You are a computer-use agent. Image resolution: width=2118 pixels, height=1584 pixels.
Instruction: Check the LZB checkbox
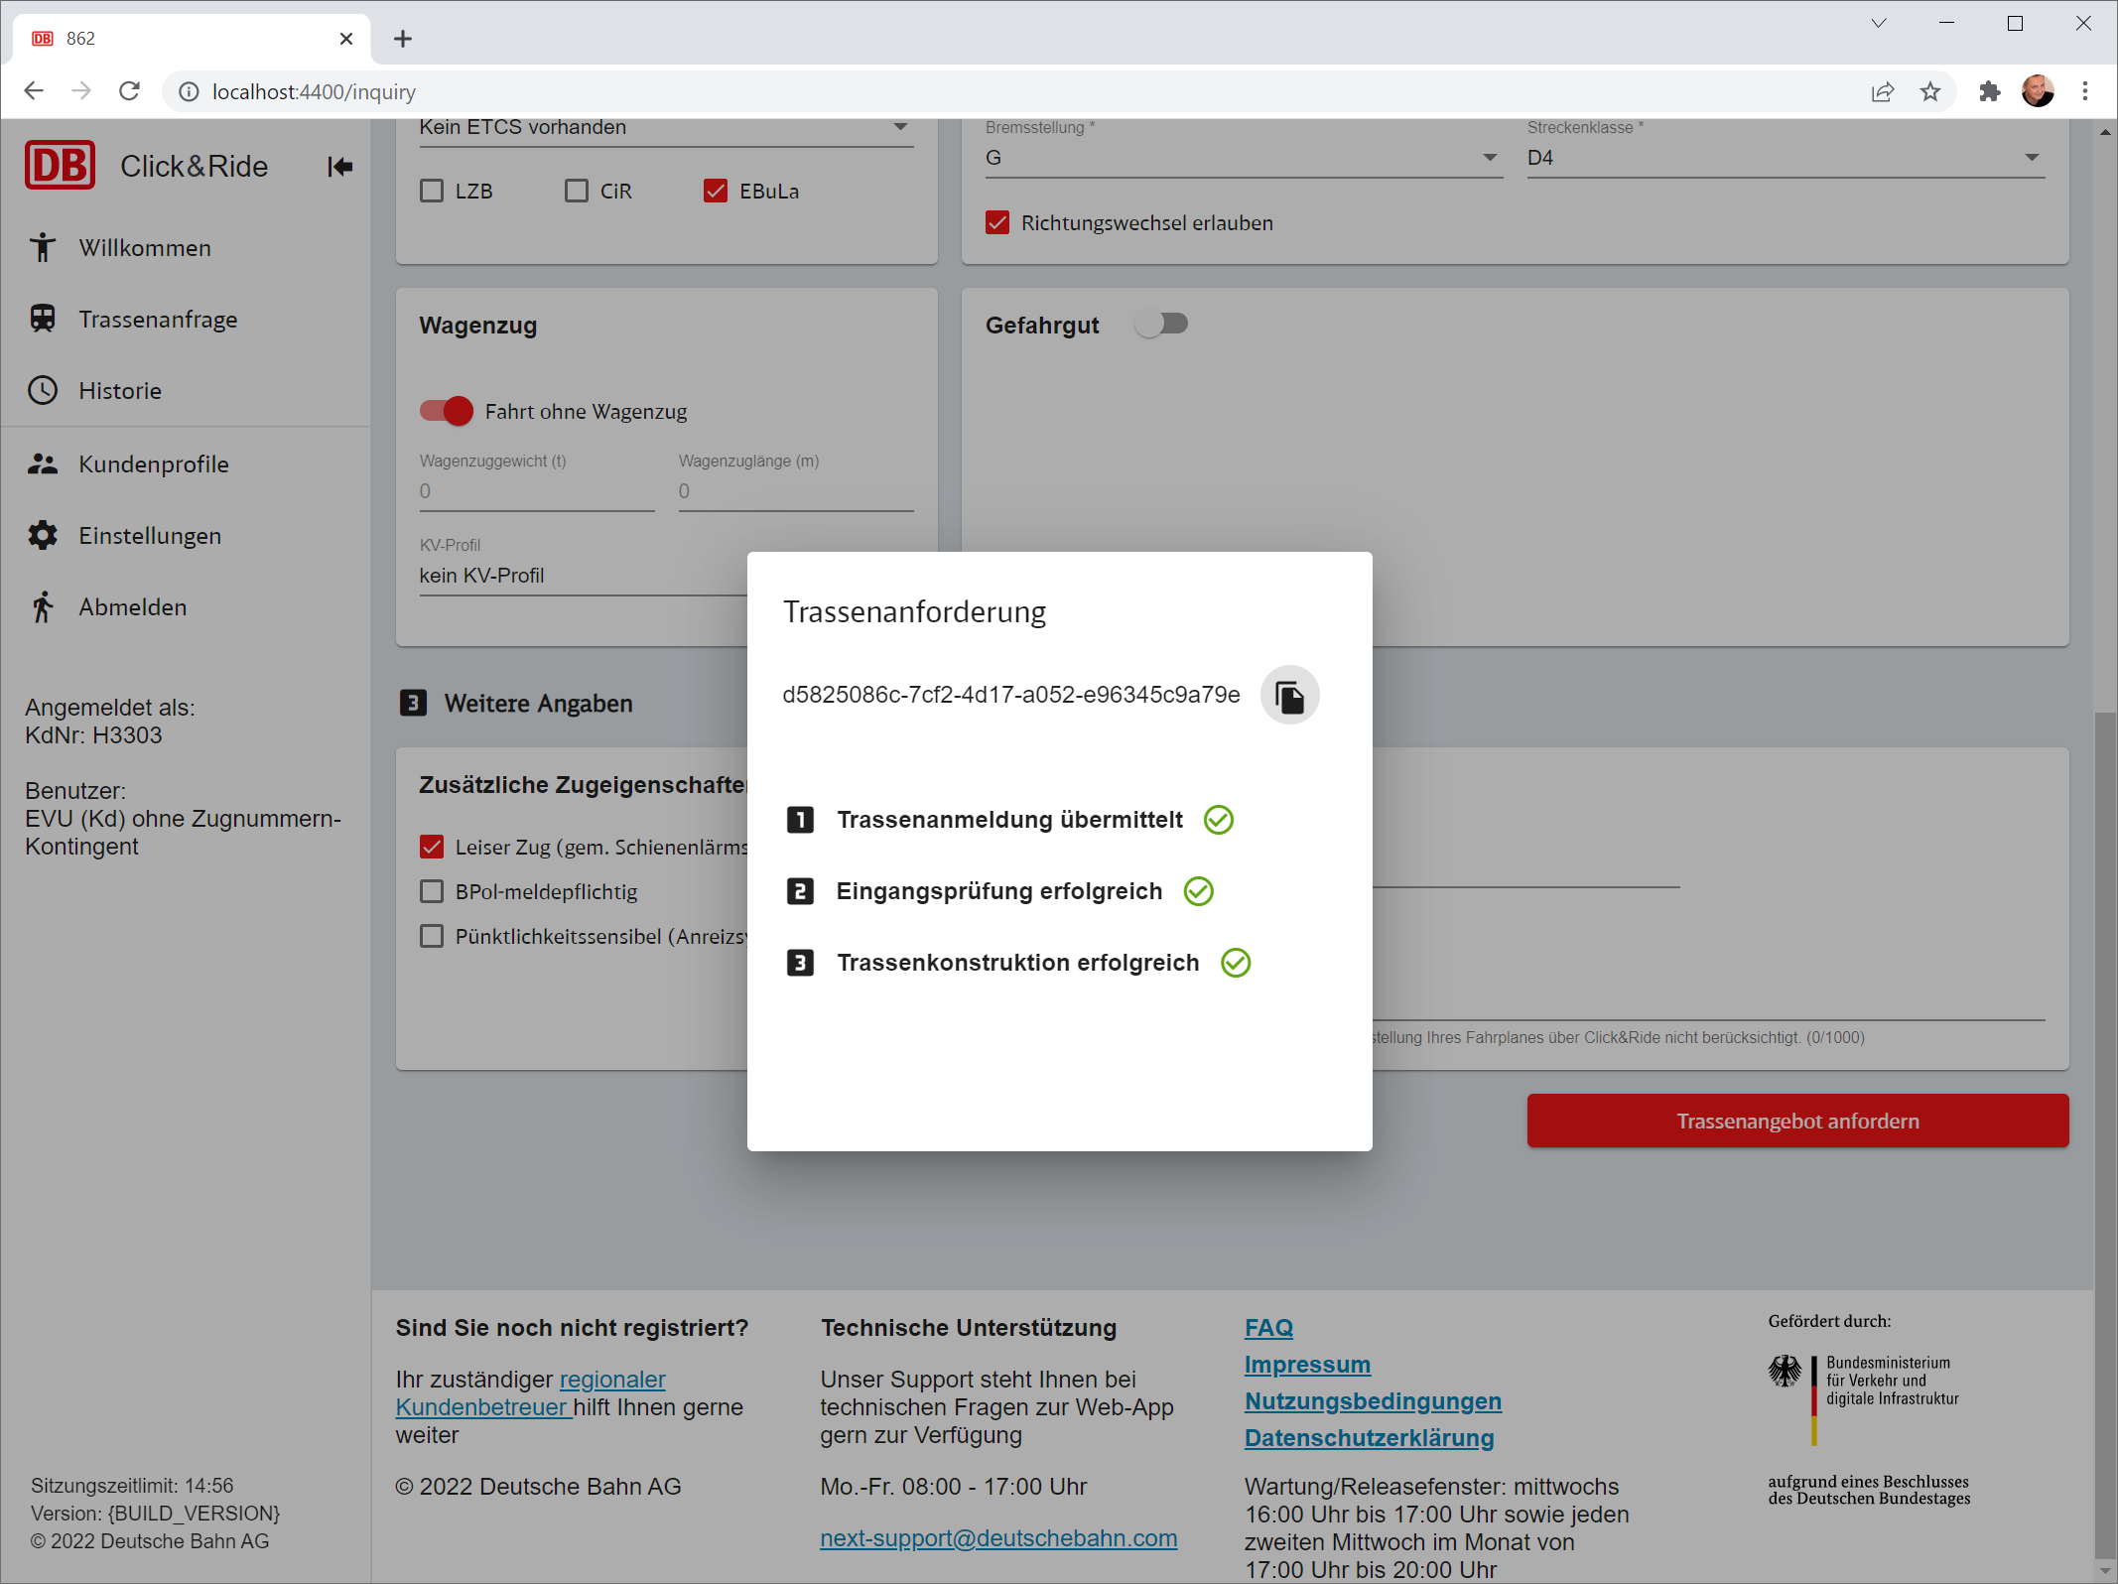(x=432, y=191)
